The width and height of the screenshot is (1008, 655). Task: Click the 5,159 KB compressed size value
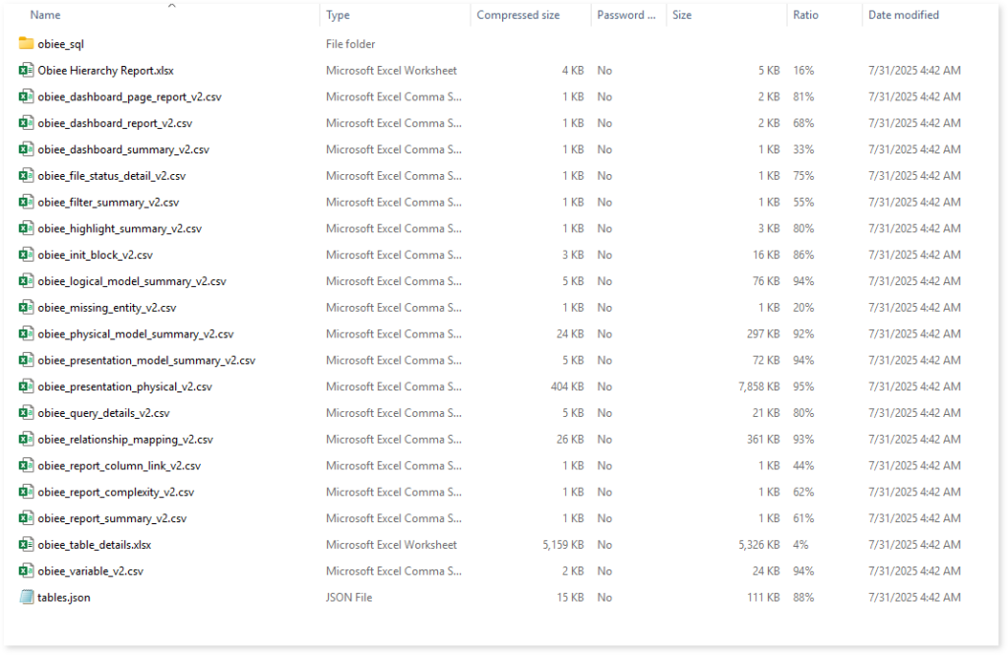(563, 545)
